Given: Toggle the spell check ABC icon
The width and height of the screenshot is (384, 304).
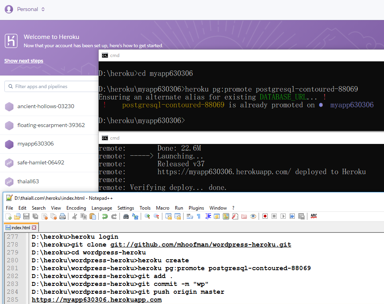Looking at the screenshot, I should (314, 216).
